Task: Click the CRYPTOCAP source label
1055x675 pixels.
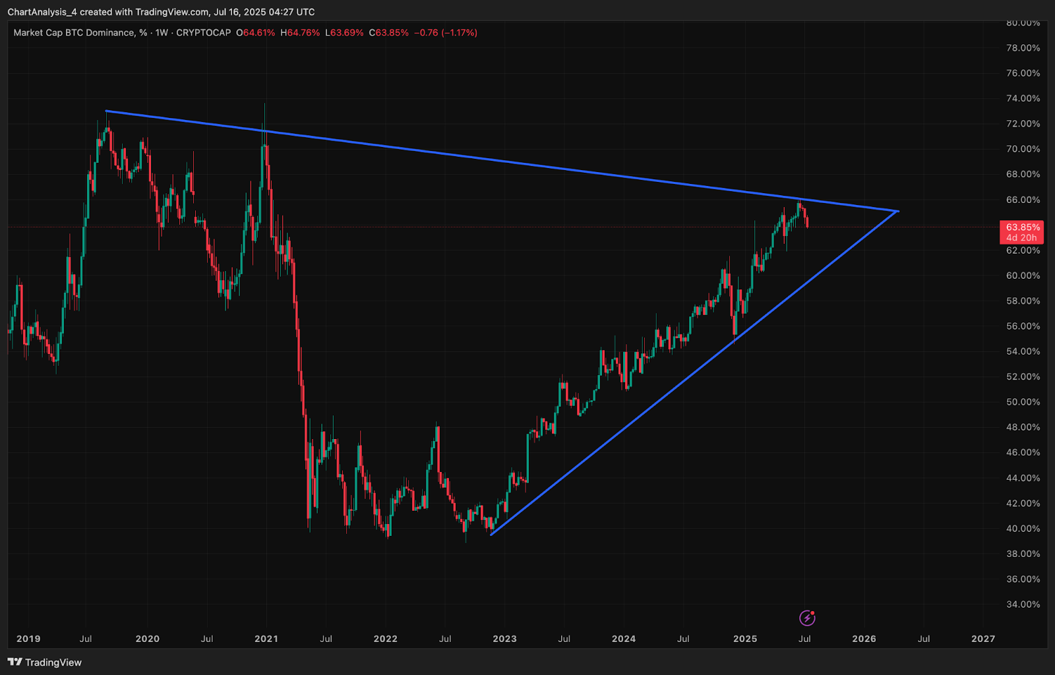Action: click(204, 32)
